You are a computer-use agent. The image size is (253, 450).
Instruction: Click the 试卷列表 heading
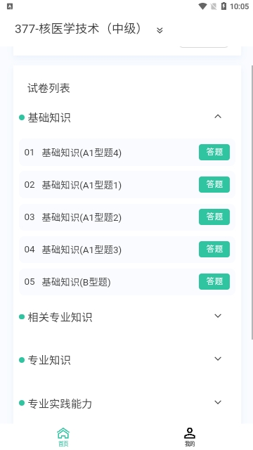tap(48, 88)
